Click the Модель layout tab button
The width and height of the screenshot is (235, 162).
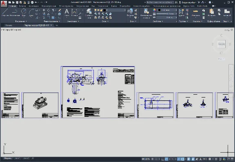8,158
